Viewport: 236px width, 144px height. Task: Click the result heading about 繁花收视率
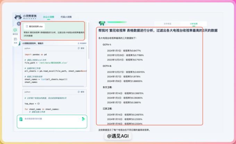158,30
